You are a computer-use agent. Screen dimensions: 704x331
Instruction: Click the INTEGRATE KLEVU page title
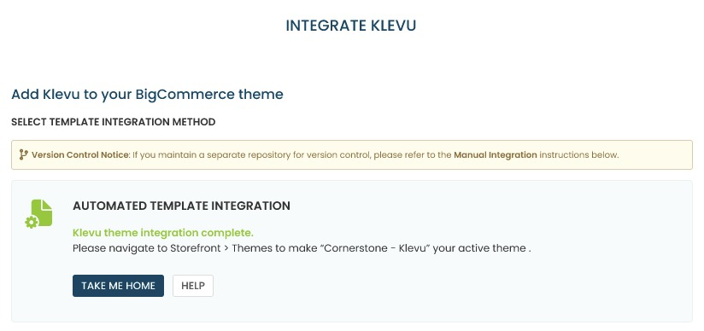(x=351, y=26)
